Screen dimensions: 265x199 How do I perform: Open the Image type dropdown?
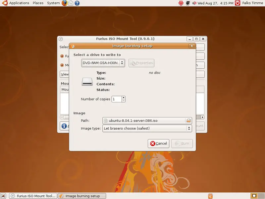coord(147,128)
